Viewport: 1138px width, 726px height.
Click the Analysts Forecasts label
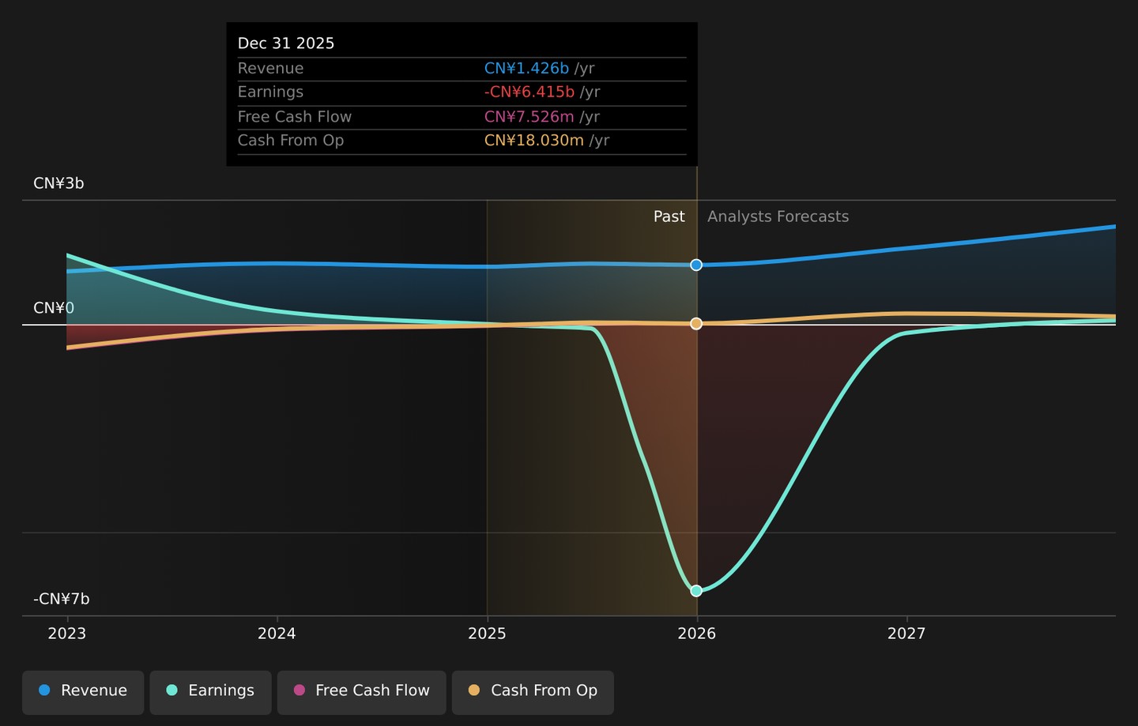[x=778, y=216]
